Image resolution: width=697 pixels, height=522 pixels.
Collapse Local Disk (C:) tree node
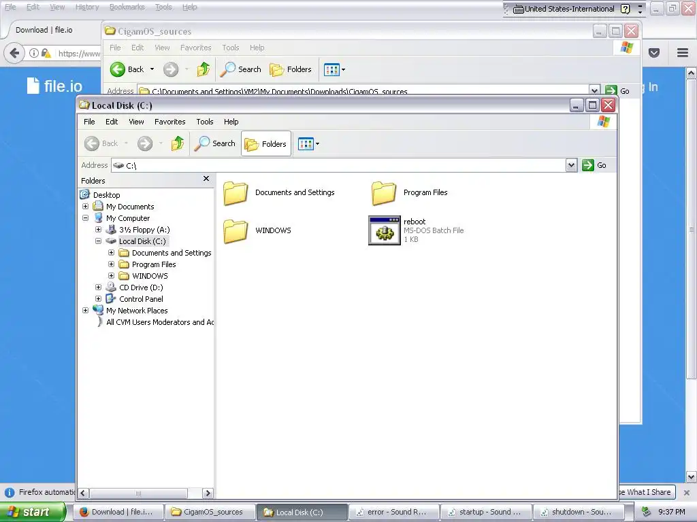tap(98, 241)
